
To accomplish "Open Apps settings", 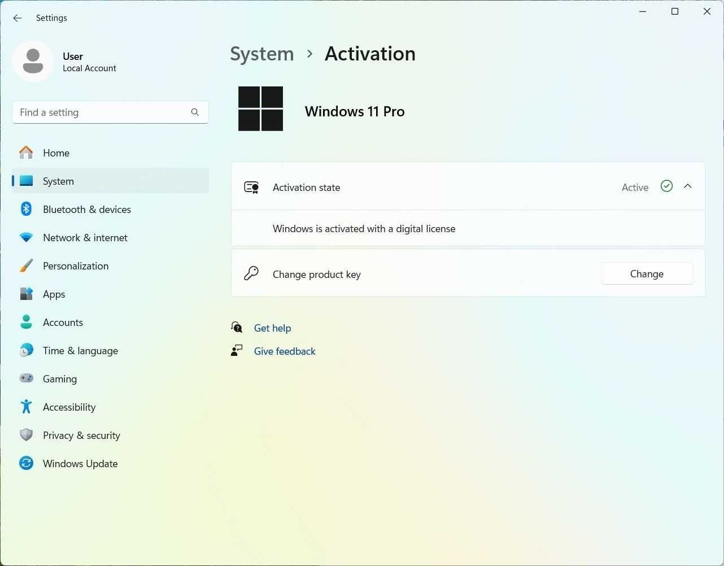I will click(111, 294).
